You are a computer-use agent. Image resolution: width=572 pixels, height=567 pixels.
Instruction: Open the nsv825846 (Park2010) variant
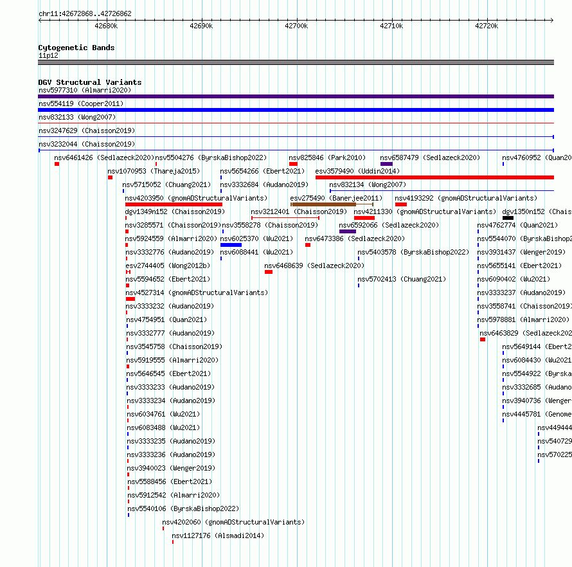point(327,157)
